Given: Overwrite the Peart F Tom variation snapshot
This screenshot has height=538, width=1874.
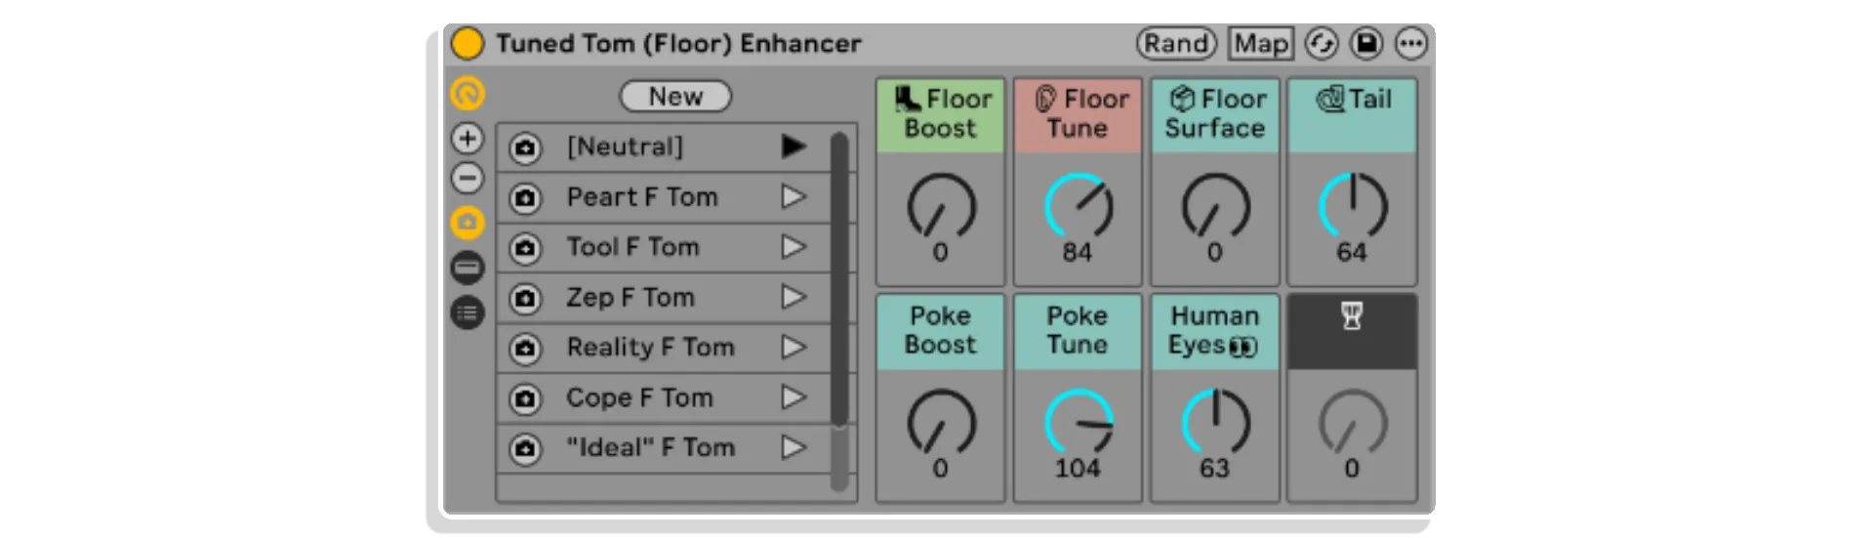Looking at the screenshot, I should (525, 198).
